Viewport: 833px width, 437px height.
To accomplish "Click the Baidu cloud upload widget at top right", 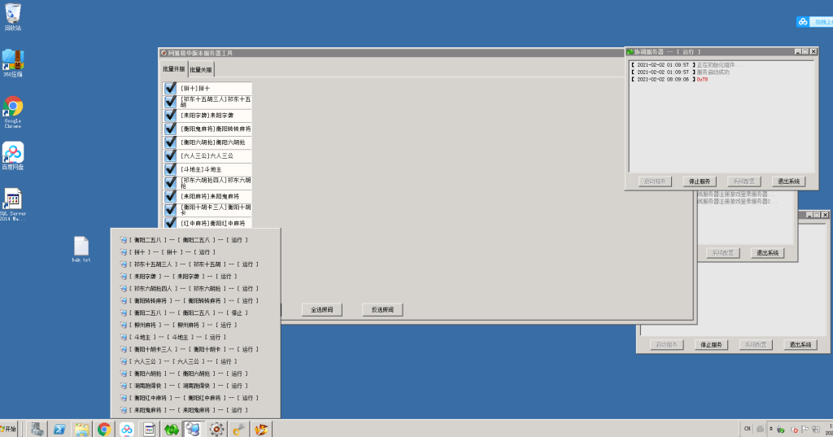I will (x=814, y=22).
